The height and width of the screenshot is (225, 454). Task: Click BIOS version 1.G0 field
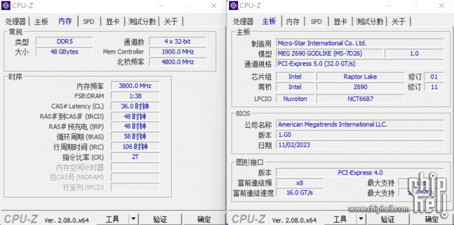360,135
